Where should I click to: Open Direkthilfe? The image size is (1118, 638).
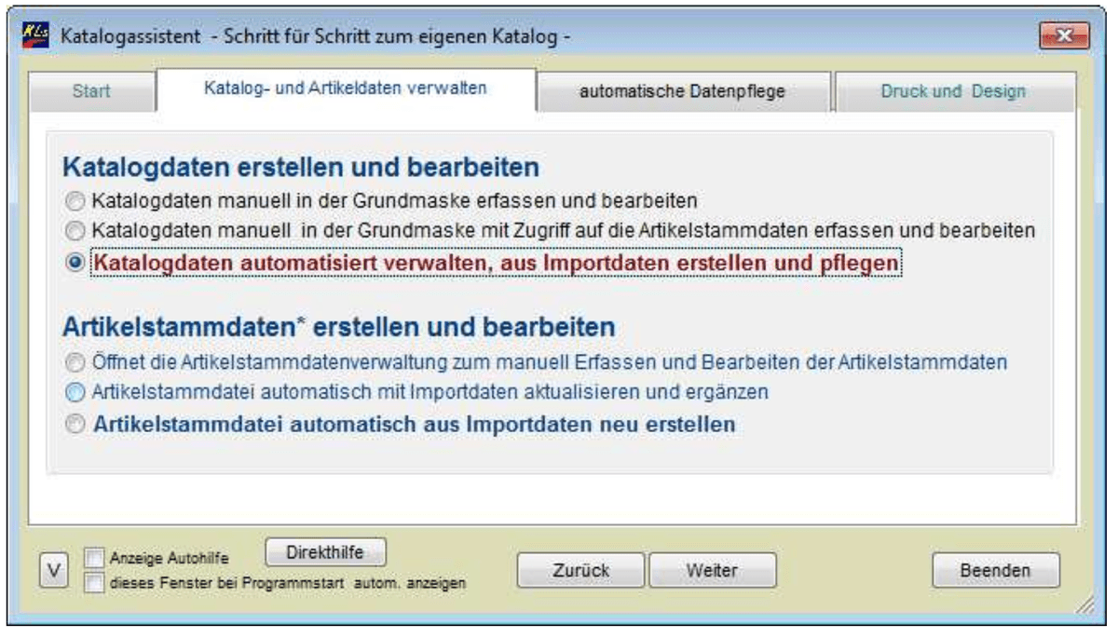tap(325, 551)
